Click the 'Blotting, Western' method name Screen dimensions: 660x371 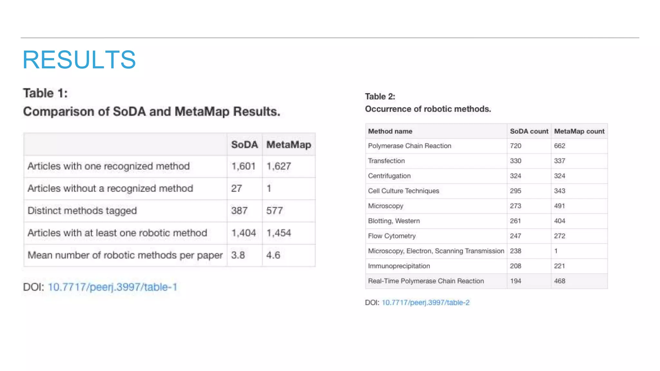pos(394,221)
